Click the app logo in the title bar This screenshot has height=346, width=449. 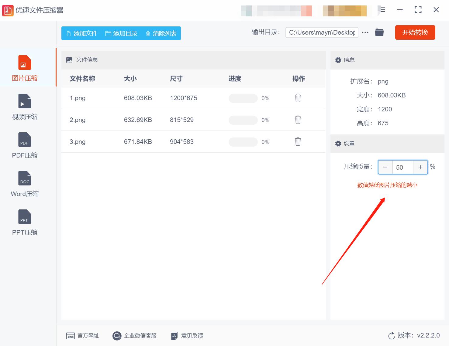tap(8, 10)
